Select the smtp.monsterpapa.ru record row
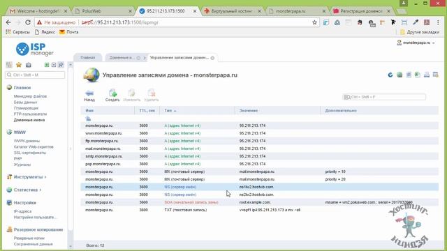447x251 pixels. [x=259, y=156]
